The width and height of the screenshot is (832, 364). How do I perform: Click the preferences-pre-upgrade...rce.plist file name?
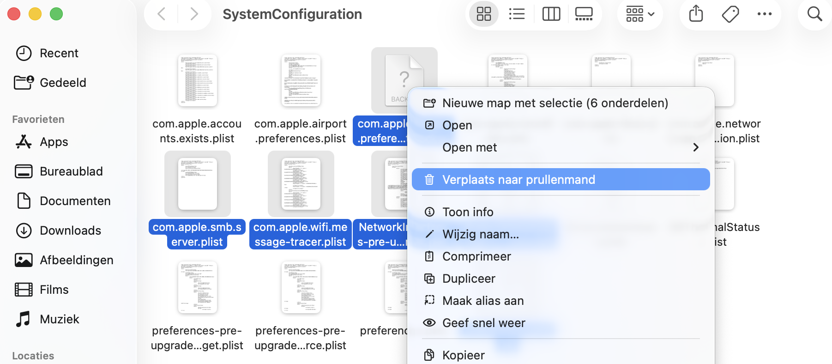pyautogui.click(x=301, y=338)
